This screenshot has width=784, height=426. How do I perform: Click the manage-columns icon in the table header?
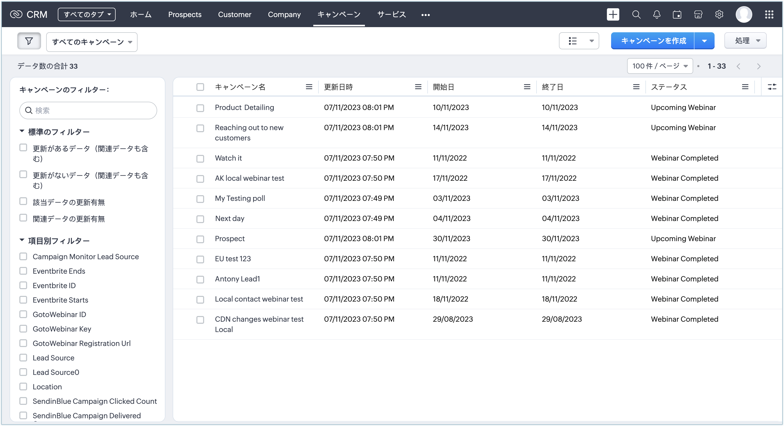click(772, 87)
